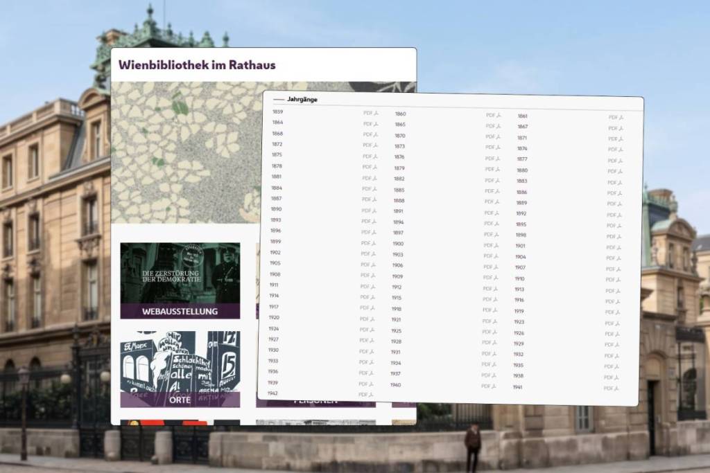Screen dimensions: 710x473
Task: Download the PDF for year 1921
Action: pos(490,321)
